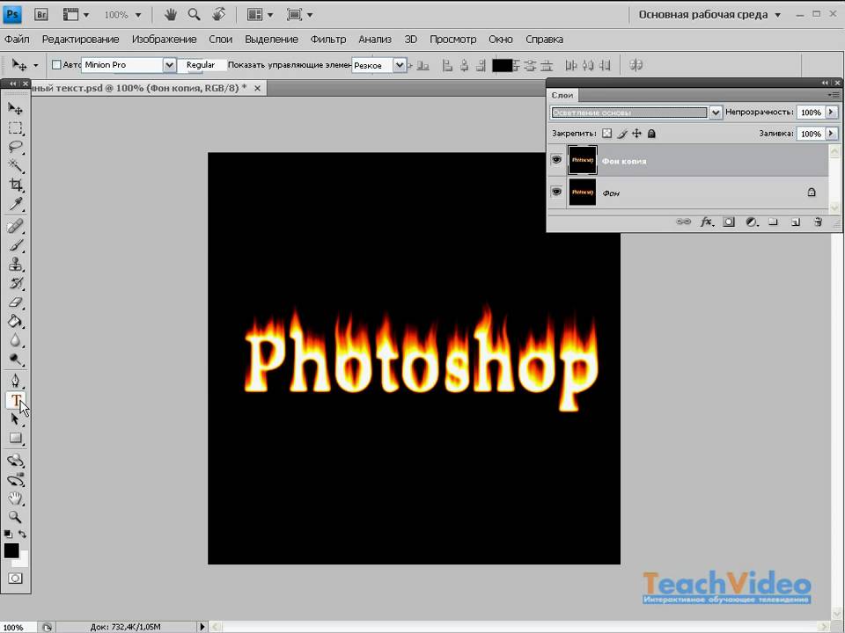Select the Type tool

pyautogui.click(x=15, y=401)
